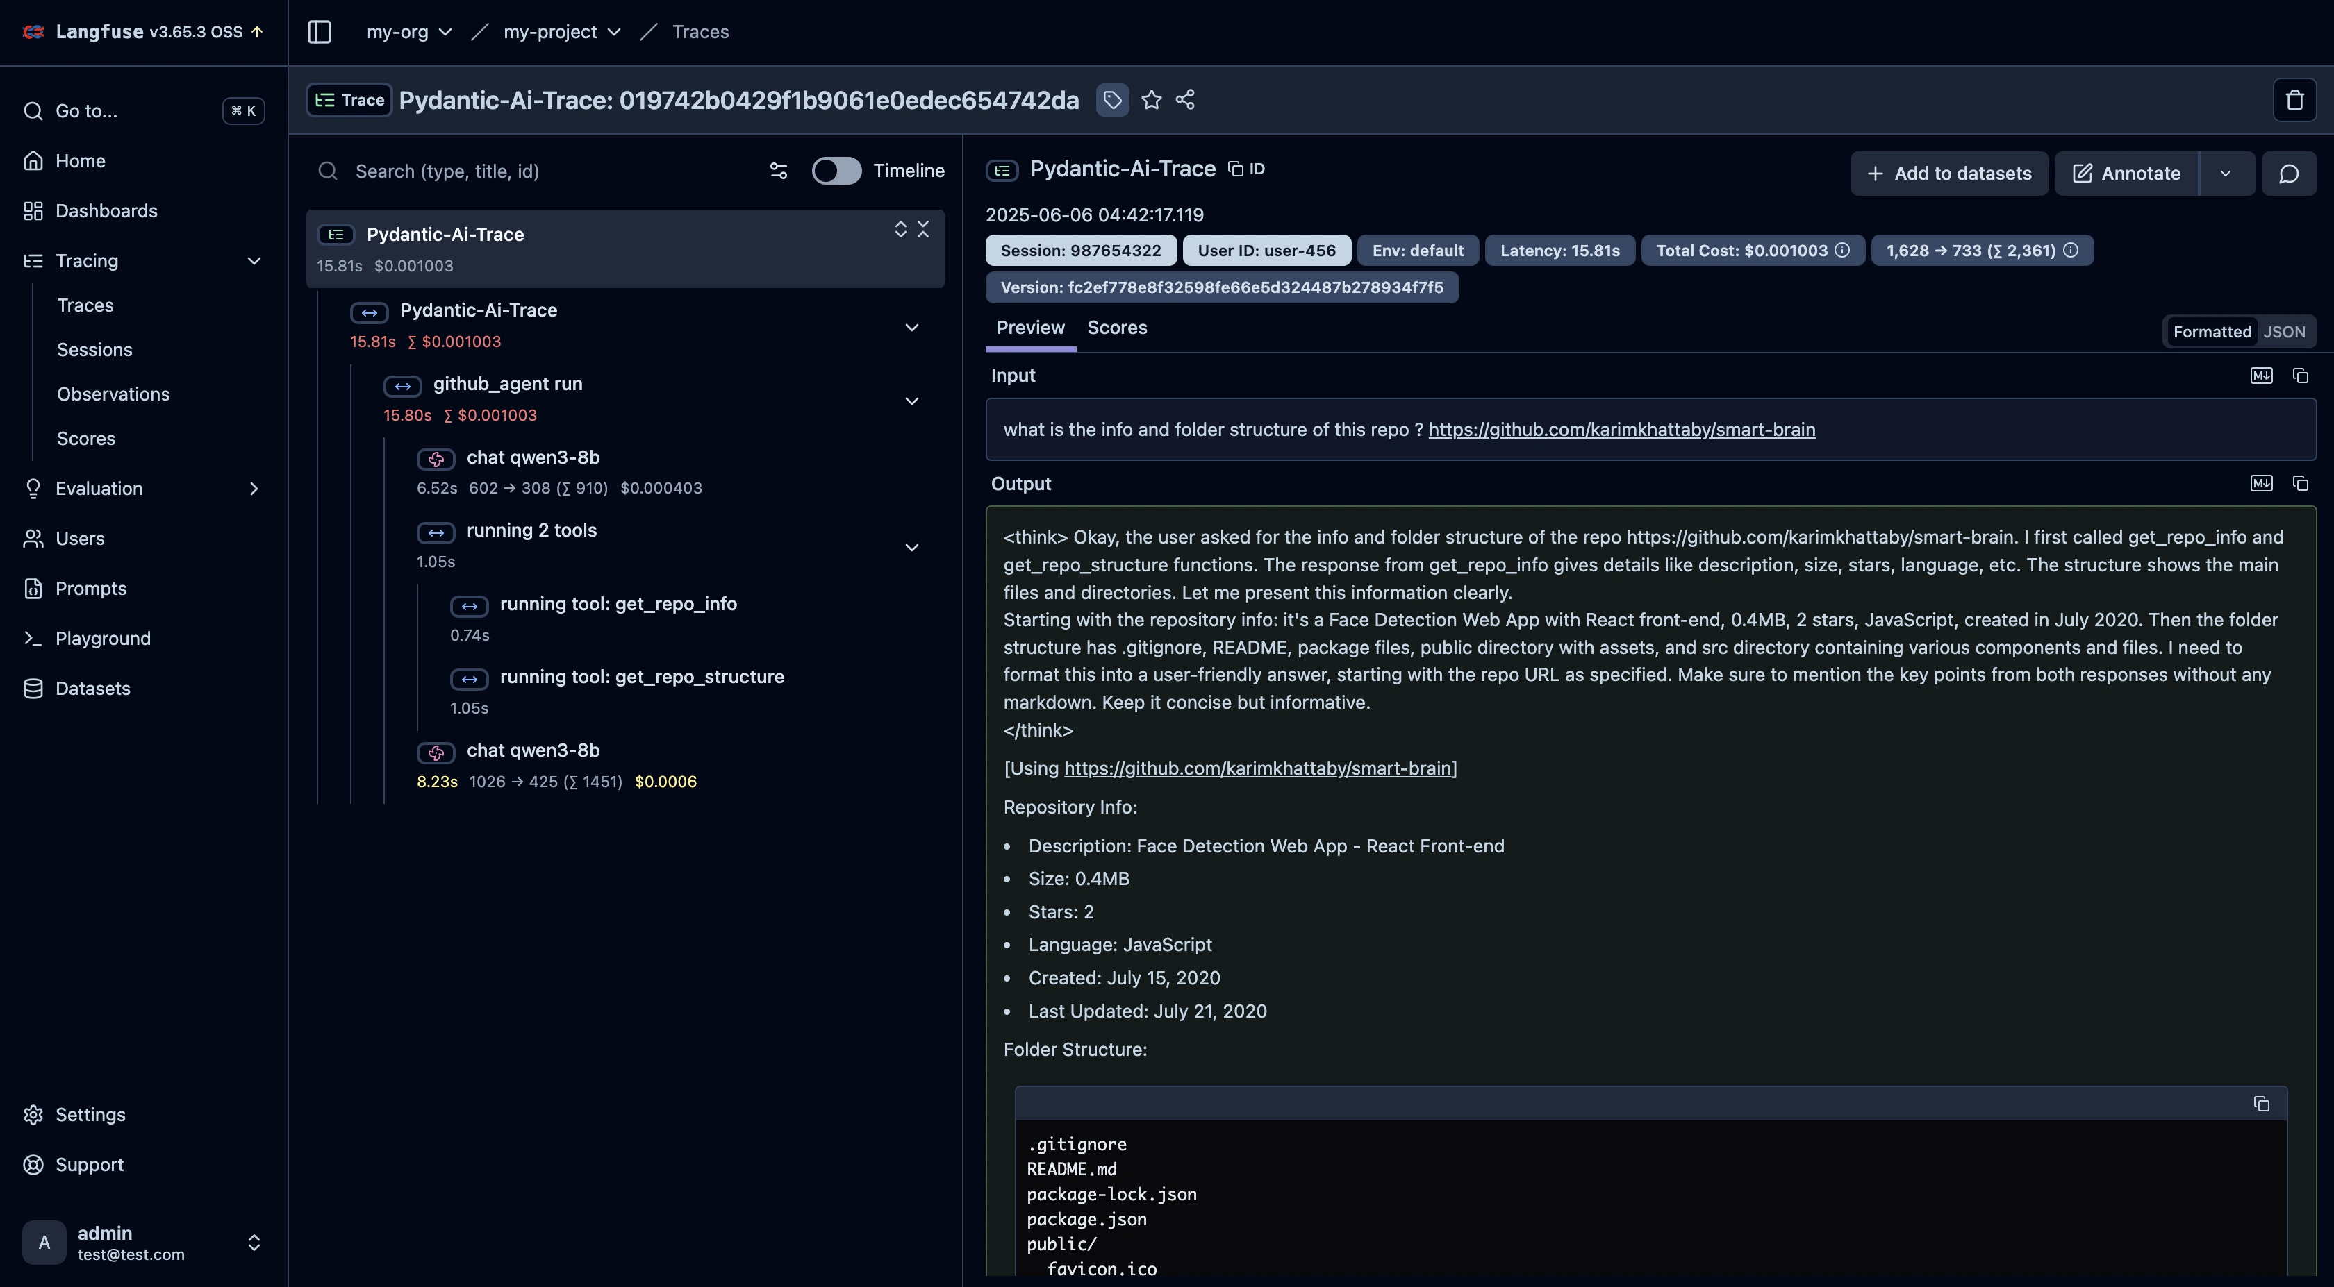Open the comments icon button

(x=2289, y=174)
